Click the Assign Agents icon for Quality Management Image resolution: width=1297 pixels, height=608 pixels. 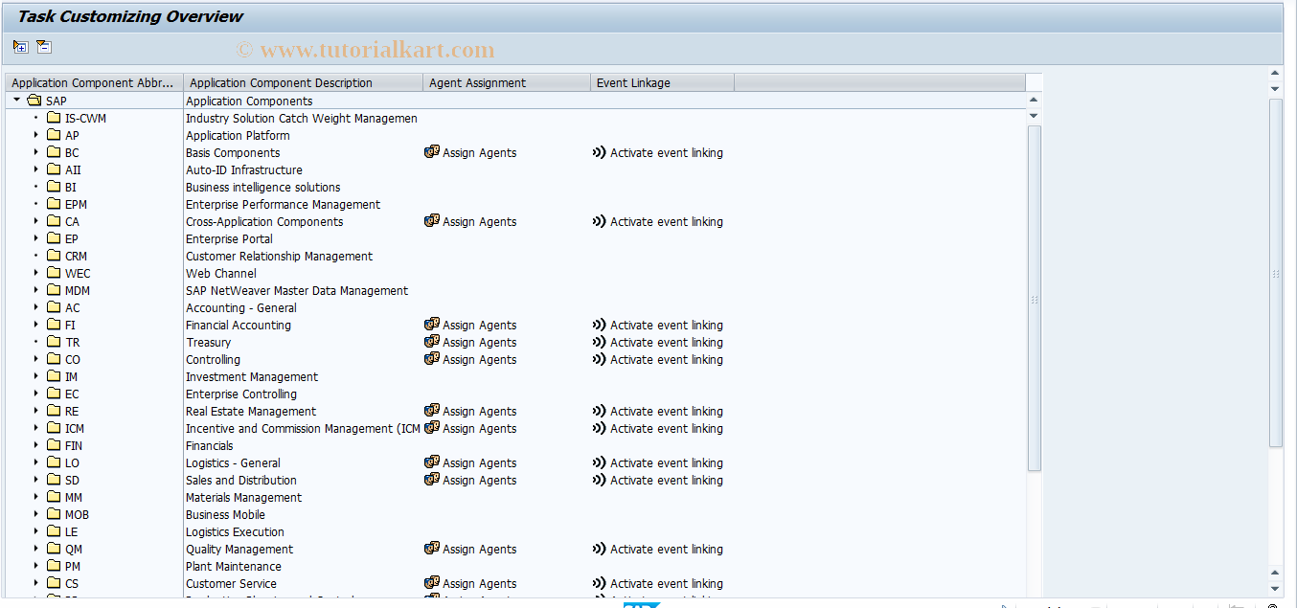point(432,549)
